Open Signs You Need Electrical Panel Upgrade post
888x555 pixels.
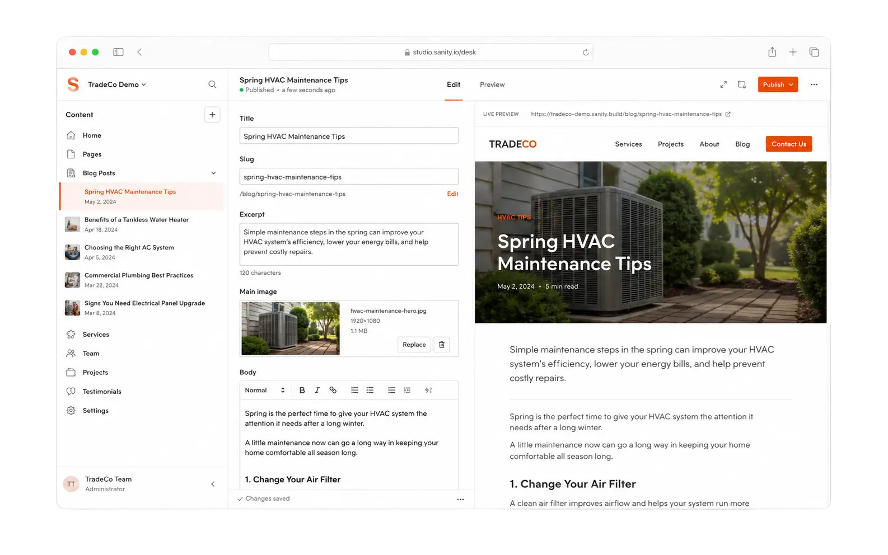(x=142, y=308)
